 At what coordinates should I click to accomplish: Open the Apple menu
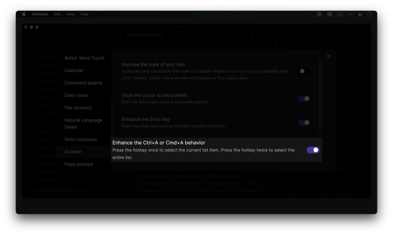[24, 14]
